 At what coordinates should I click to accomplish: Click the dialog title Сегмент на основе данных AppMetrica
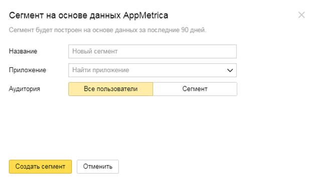coord(89,15)
